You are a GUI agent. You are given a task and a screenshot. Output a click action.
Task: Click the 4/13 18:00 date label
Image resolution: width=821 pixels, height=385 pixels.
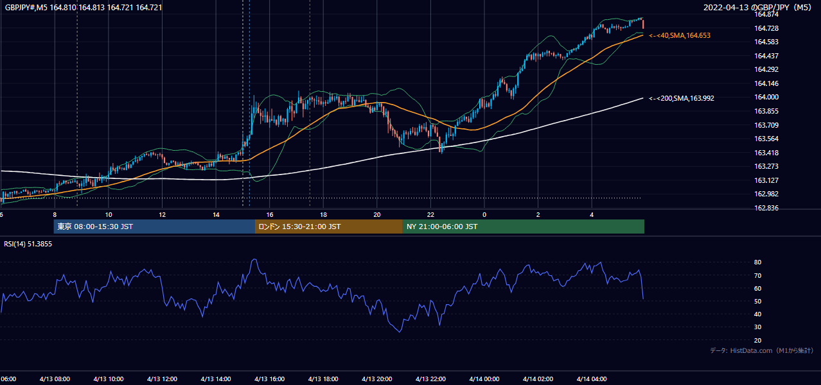(x=323, y=379)
